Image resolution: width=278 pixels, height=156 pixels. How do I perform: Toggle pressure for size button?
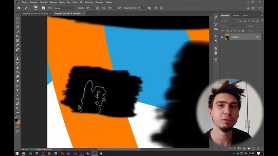[x=156, y=8]
